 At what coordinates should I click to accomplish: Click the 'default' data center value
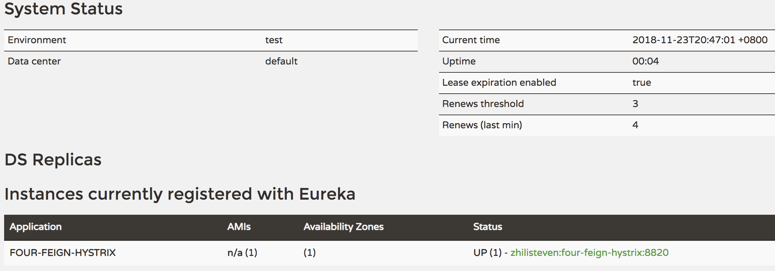[281, 61]
